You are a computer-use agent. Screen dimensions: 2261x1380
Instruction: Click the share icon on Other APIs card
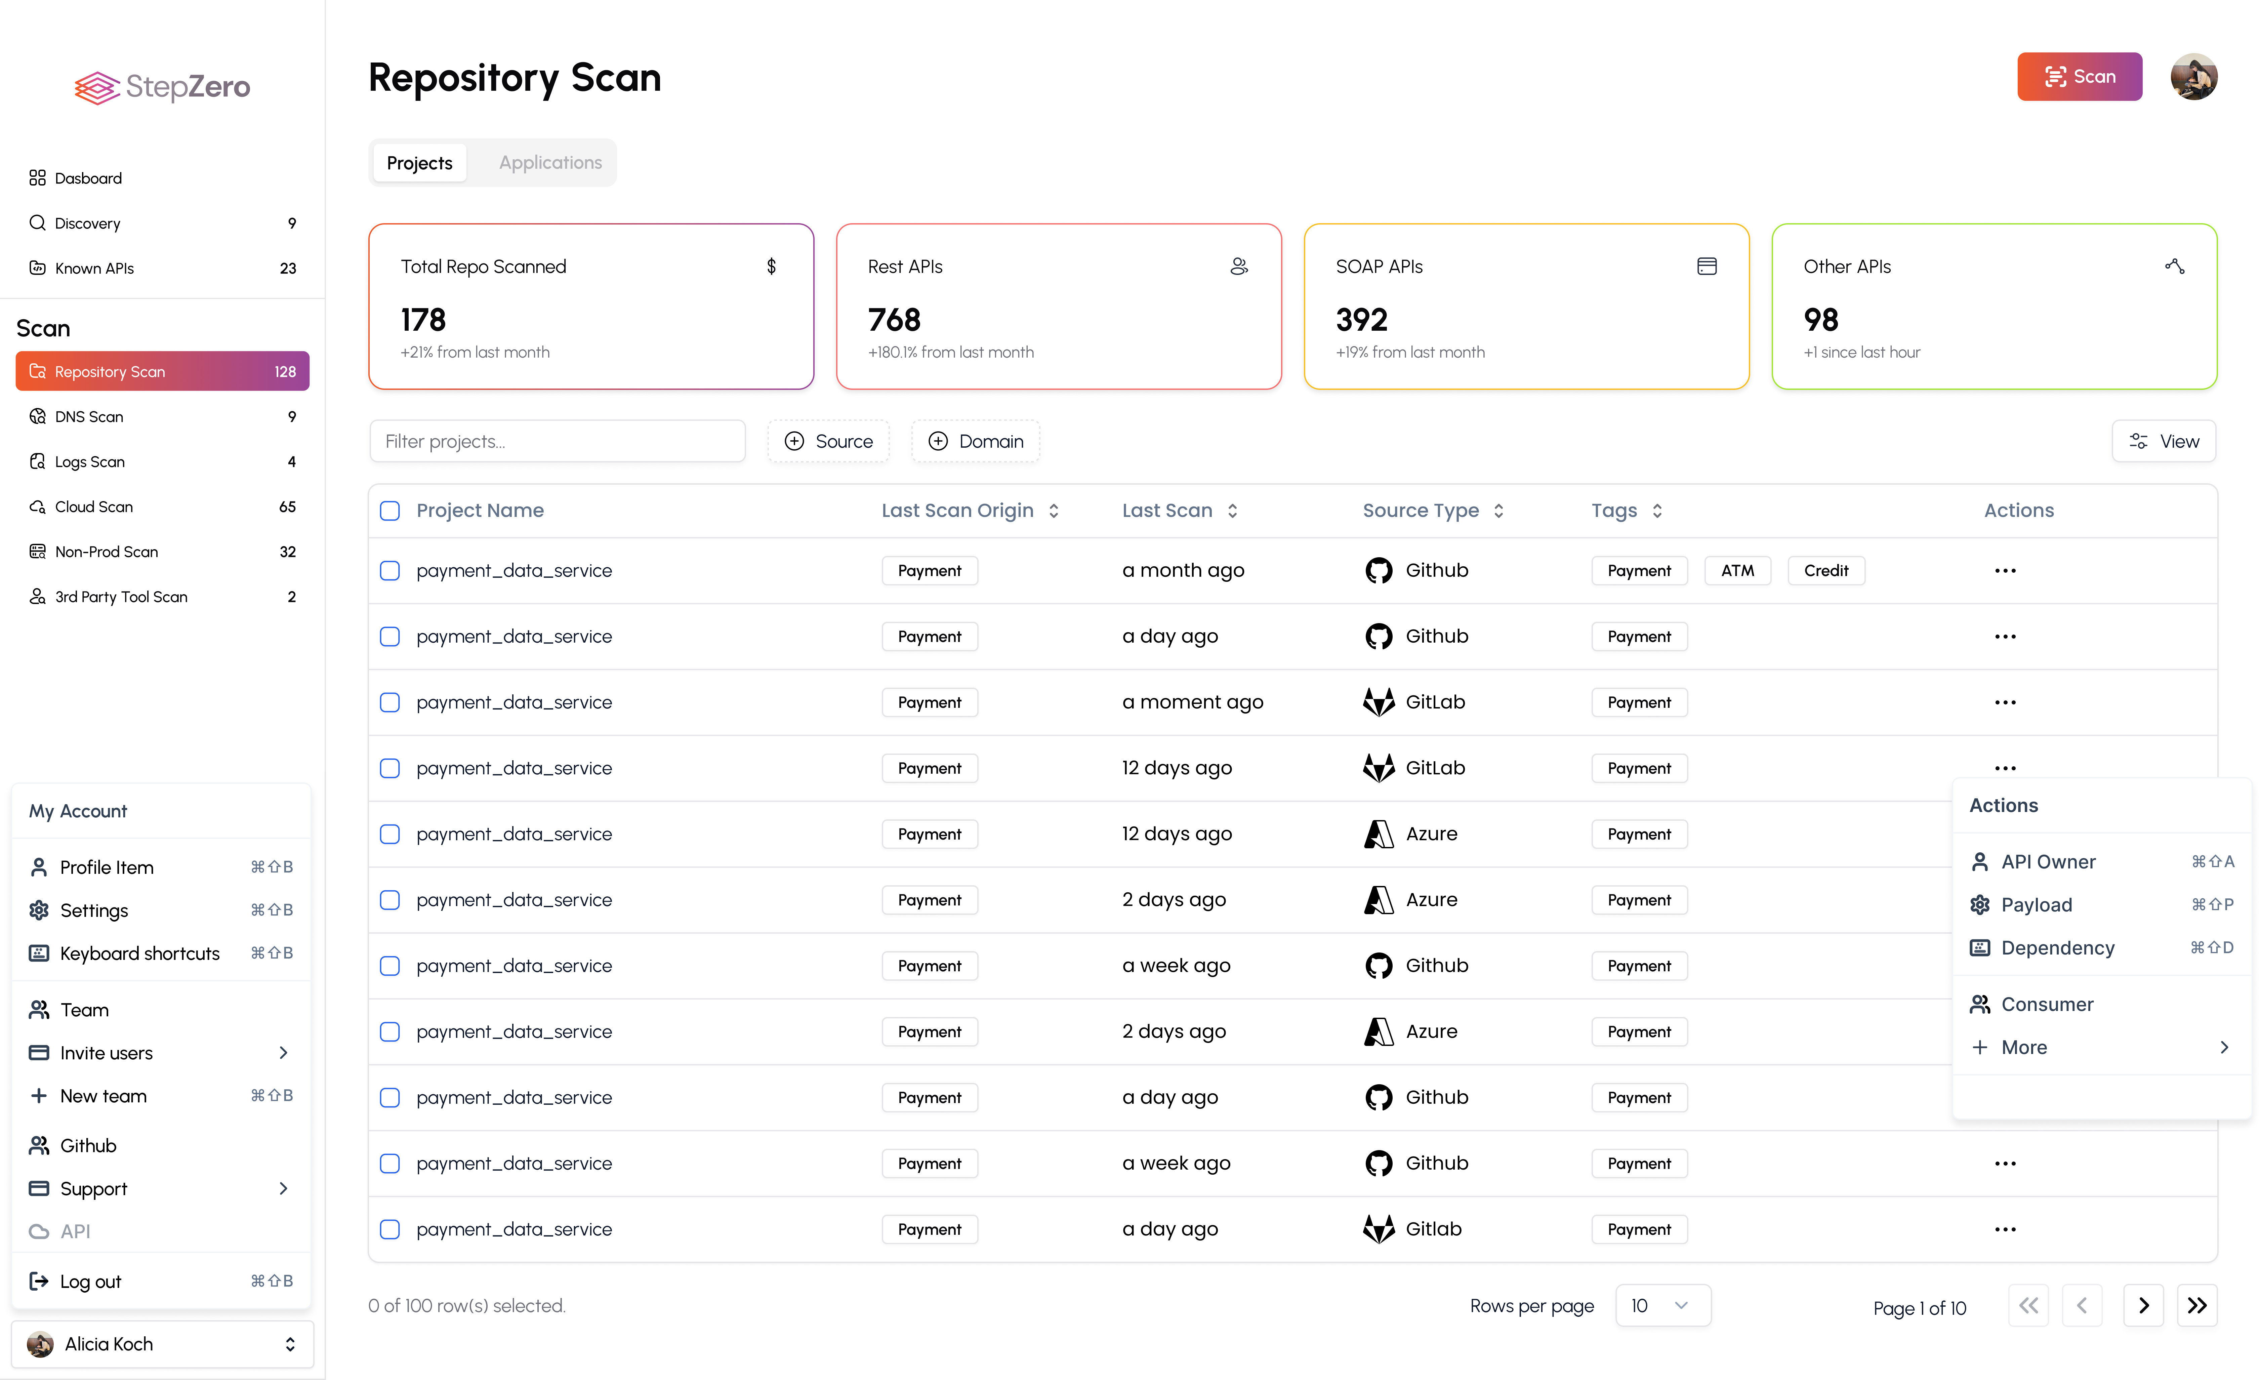[2174, 266]
